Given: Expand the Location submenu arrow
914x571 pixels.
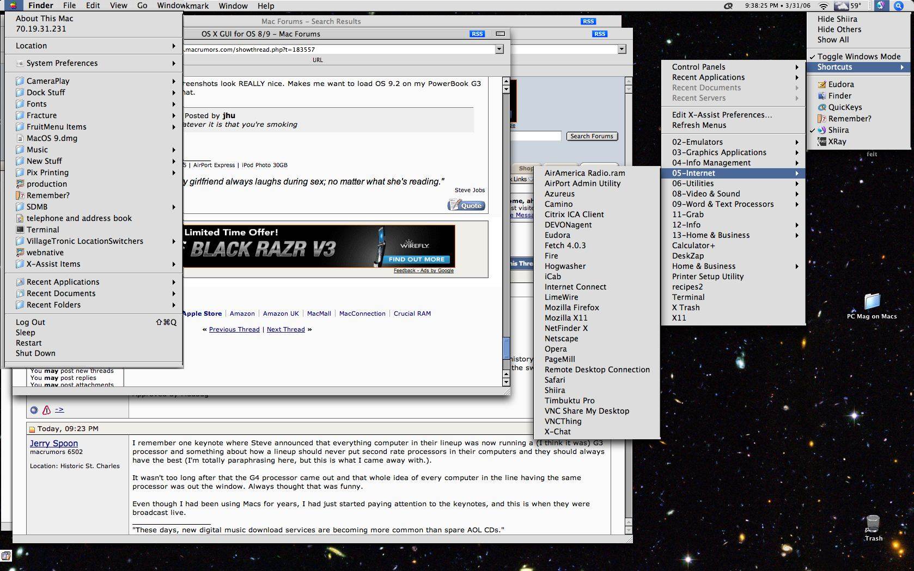Looking at the screenshot, I should point(174,46).
